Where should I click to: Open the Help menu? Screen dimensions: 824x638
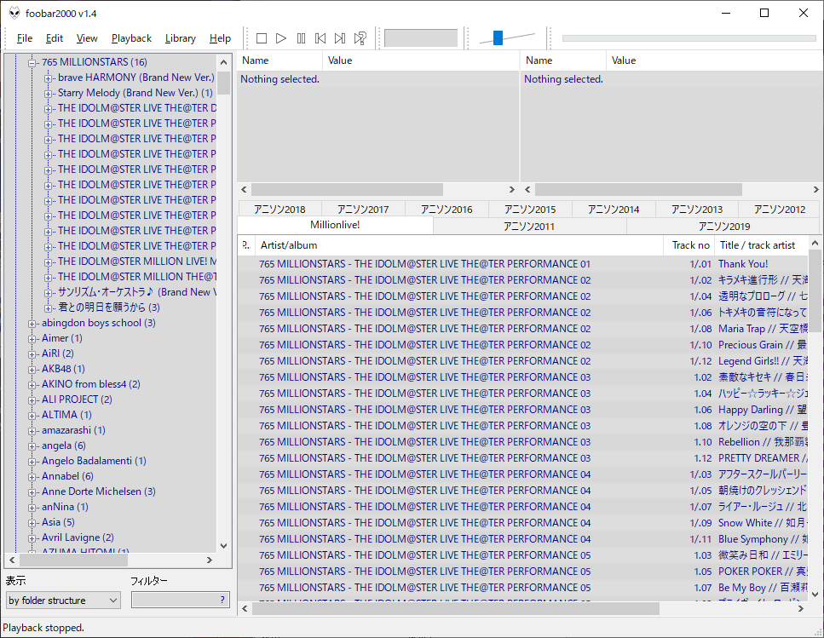[x=220, y=38]
